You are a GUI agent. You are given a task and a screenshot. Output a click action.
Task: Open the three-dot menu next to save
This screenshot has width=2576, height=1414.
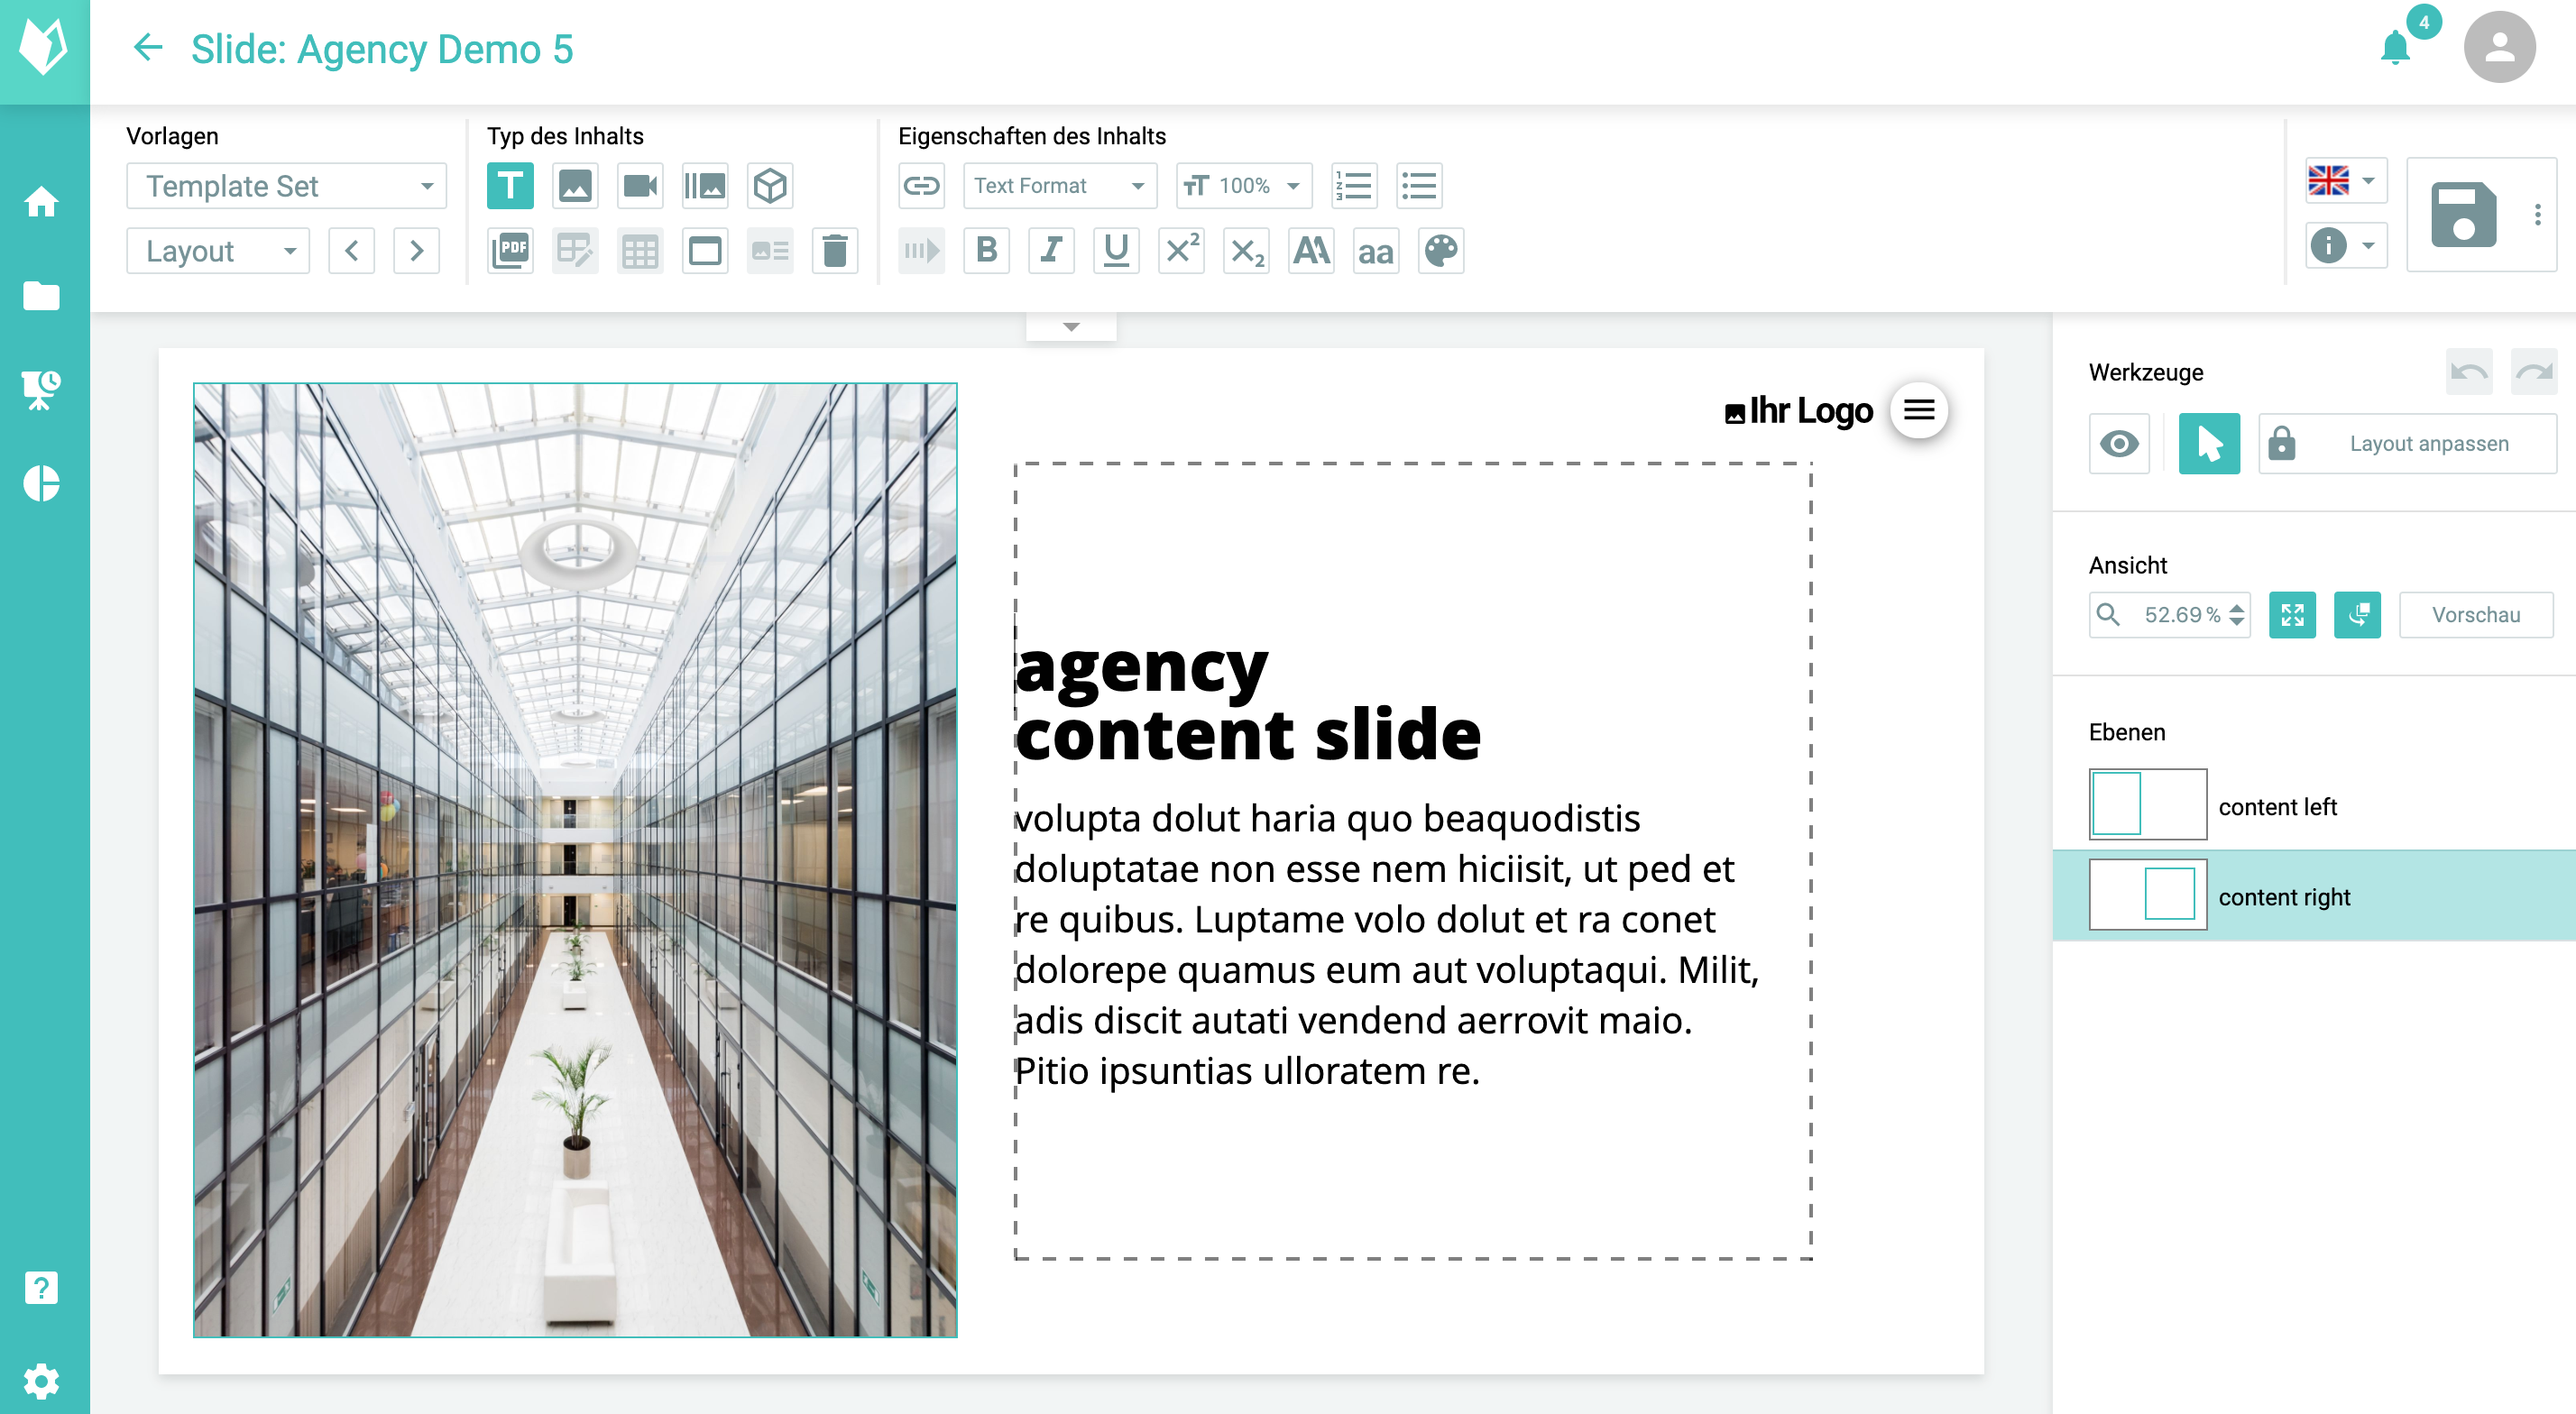pyautogui.click(x=2537, y=214)
